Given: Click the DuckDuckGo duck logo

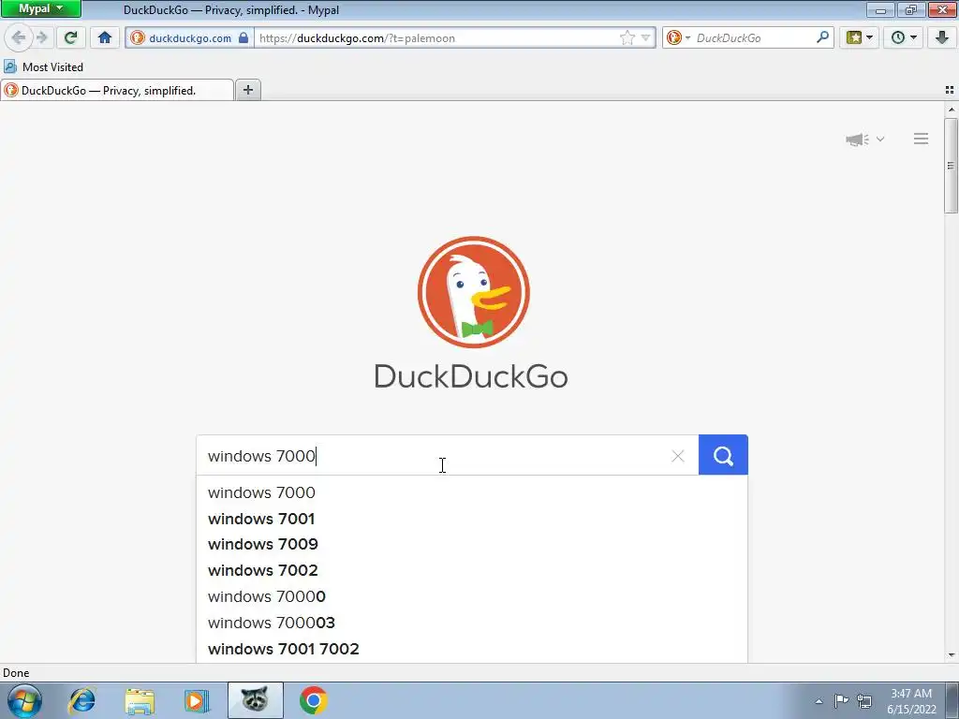Looking at the screenshot, I should pyautogui.click(x=473, y=292).
